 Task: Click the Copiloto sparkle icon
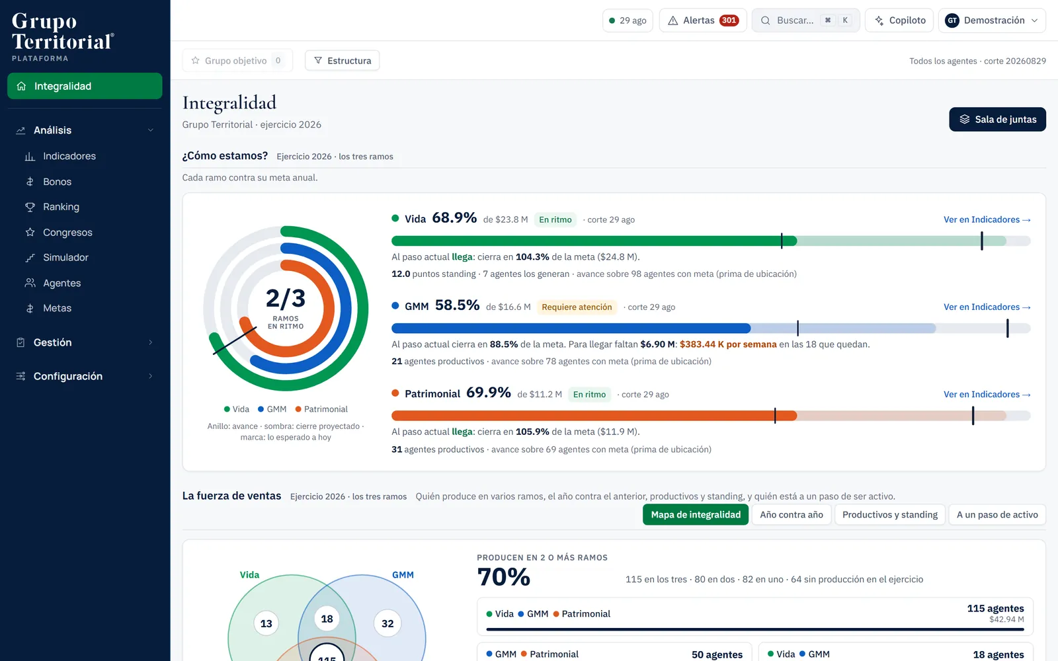coord(879,20)
